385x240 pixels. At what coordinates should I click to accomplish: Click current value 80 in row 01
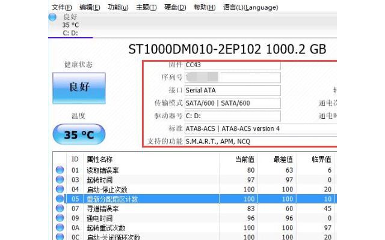point(251,170)
